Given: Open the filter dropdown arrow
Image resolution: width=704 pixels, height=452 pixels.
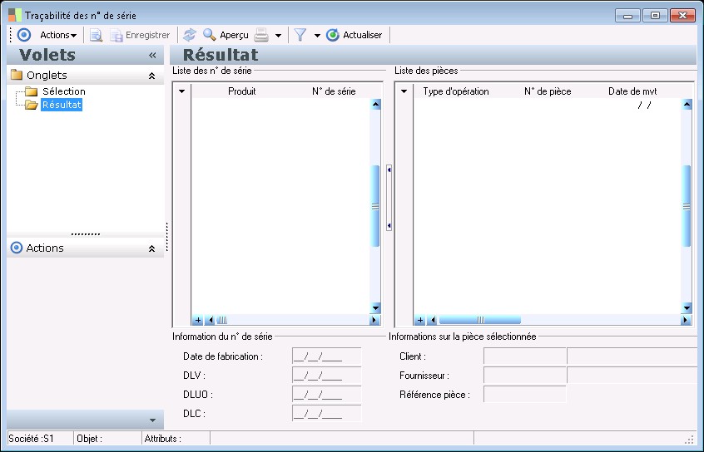Looking at the screenshot, I should click(317, 36).
